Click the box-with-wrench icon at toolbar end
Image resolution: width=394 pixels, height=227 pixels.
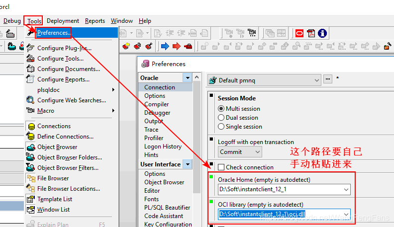pyautogui.click(x=388, y=46)
